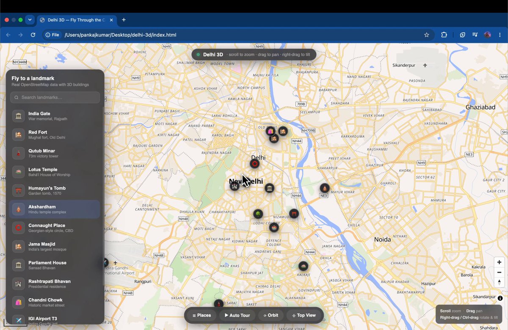
Task: Expand the Chrome tab search chevron
Action: 30,20
